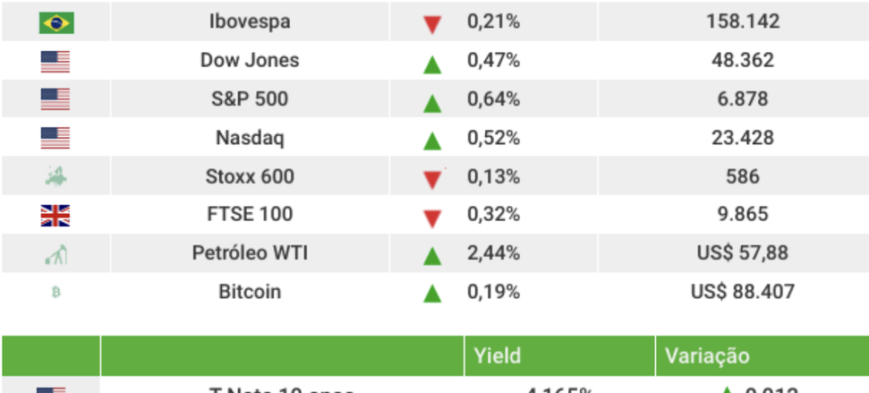Screen dimensions: 869x393
Task: Click the Dow Jones 0,47% change value
Action: [493, 61]
